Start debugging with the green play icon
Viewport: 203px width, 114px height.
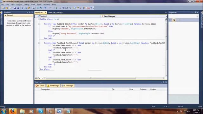(56, 8)
